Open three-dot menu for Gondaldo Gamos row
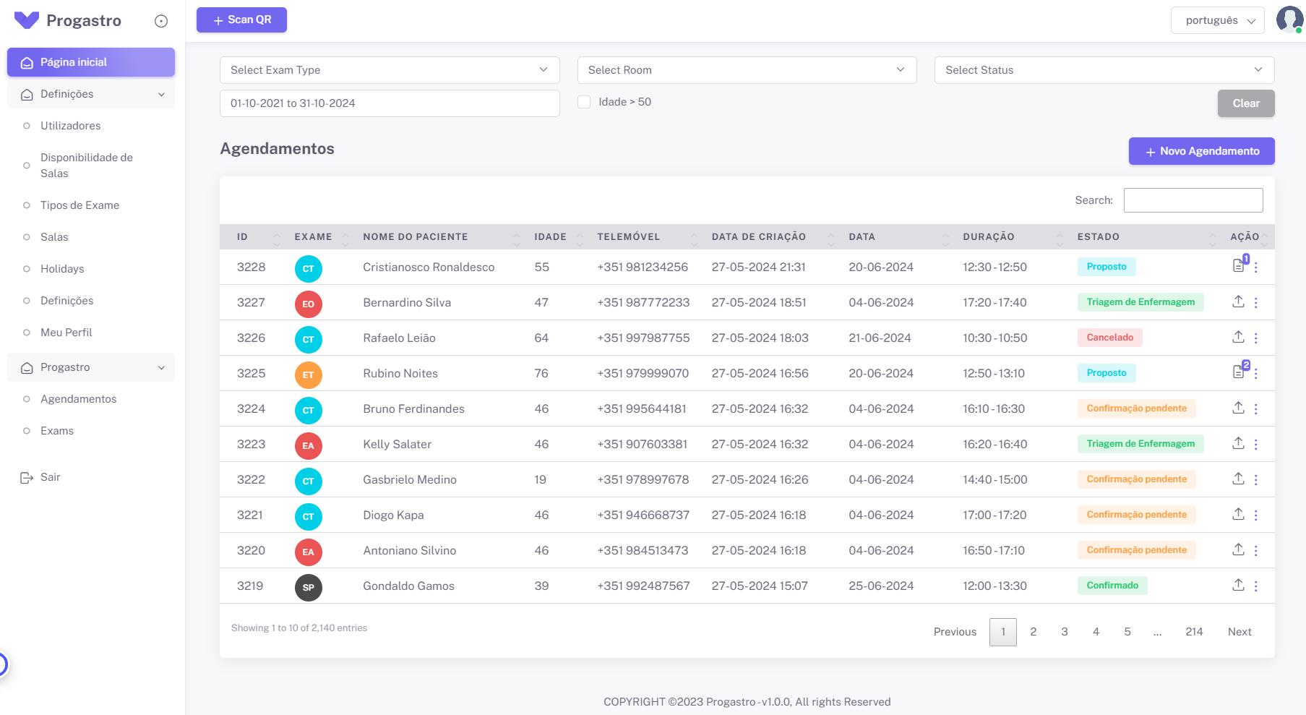Viewport: 1306px width, 715px height. point(1256,586)
